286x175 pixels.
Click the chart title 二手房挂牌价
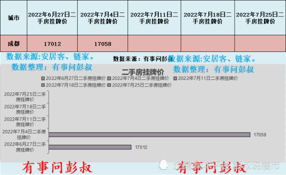click(x=143, y=72)
